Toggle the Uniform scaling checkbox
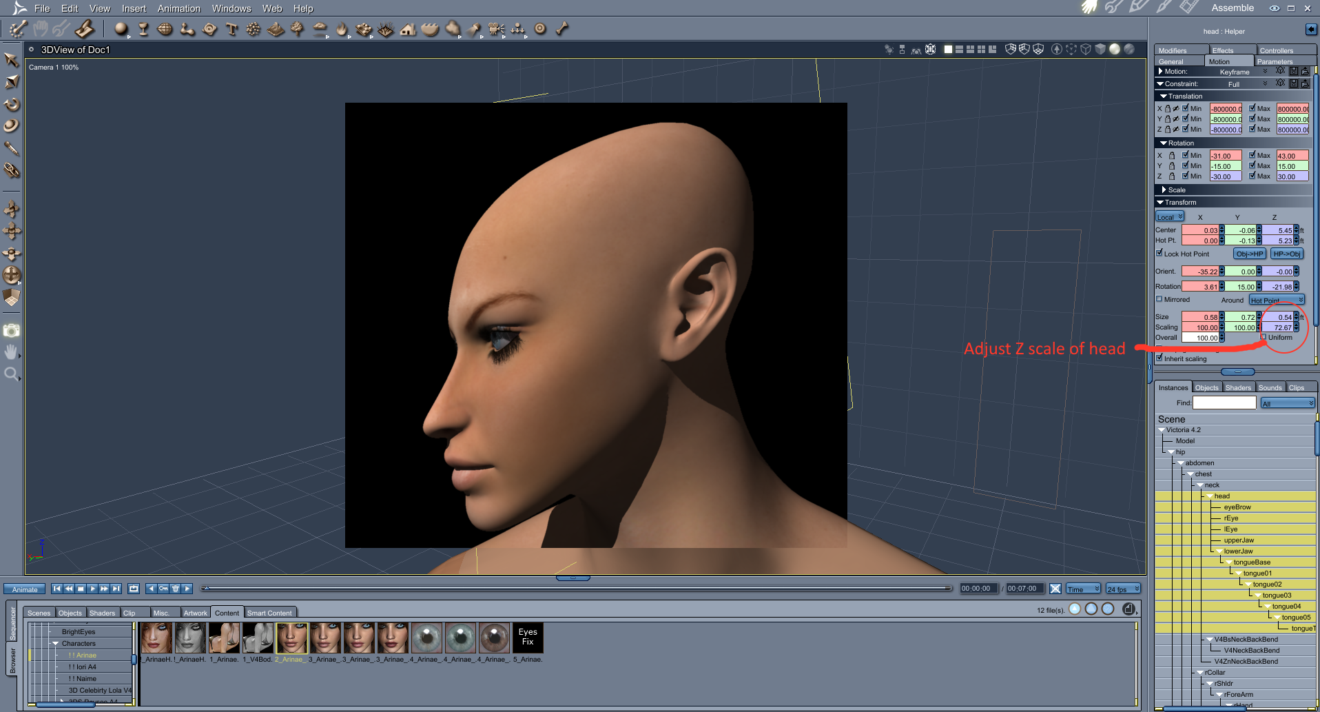Viewport: 1320px width, 712px height. tap(1264, 337)
